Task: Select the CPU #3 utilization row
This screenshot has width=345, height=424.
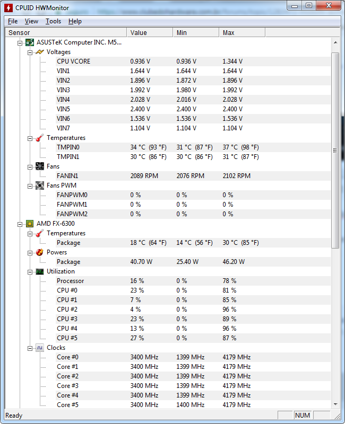Action: [x=193, y=319]
